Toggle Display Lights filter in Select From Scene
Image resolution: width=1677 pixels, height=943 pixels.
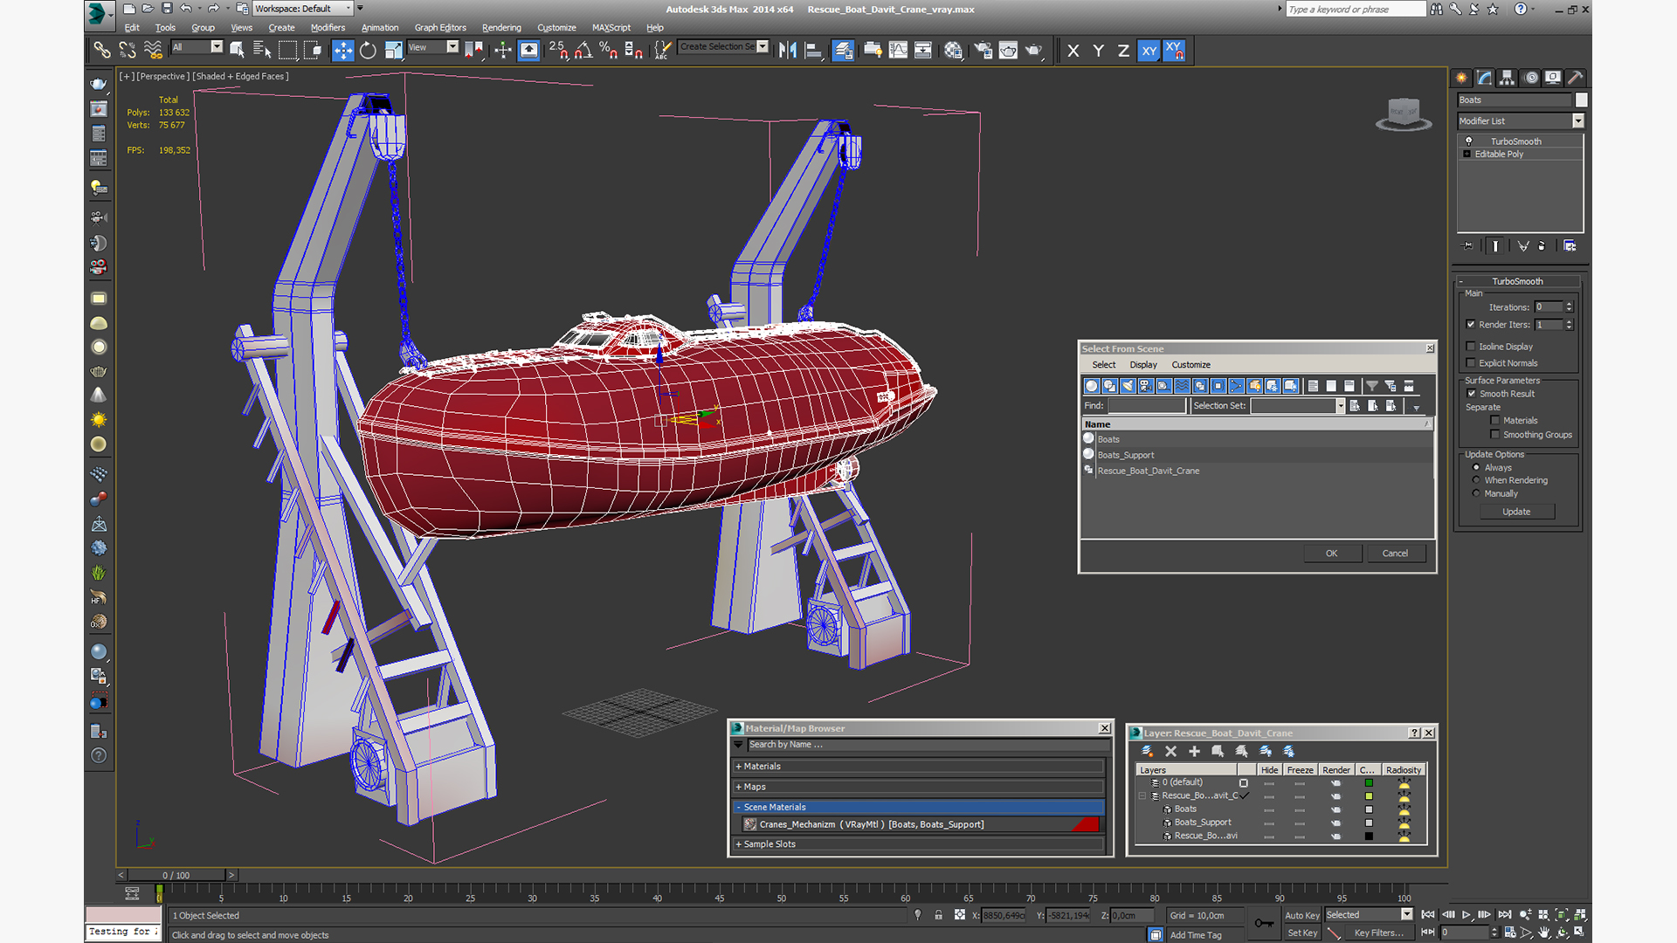tap(1128, 386)
